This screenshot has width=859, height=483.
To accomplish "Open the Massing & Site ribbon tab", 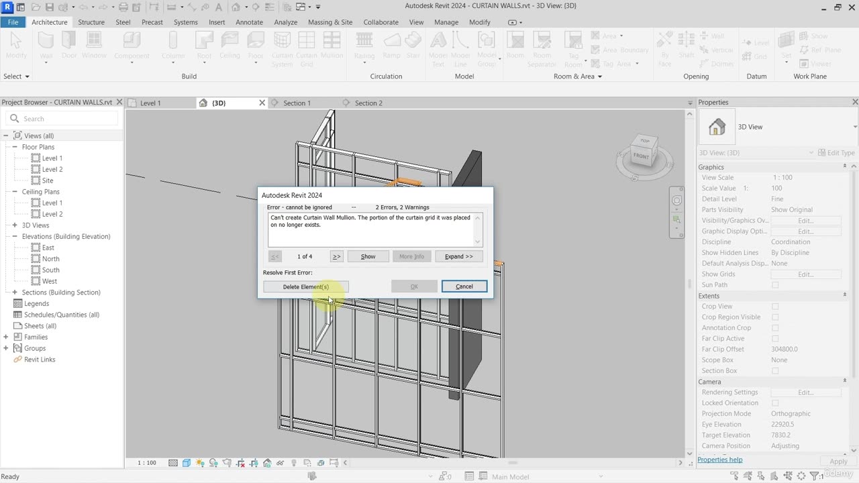I will pyautogui.click(x=330, y=22).
